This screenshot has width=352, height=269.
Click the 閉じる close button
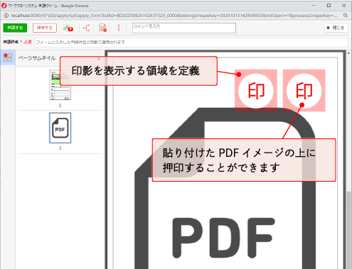pyautogui.click(x=336, y=28)
